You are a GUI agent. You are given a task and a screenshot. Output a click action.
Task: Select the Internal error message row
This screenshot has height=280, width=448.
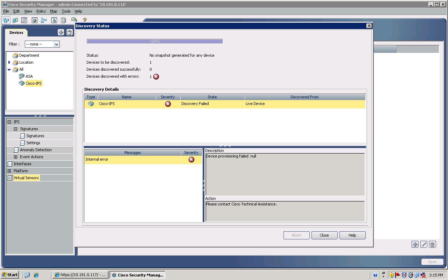tap(143, 160)
